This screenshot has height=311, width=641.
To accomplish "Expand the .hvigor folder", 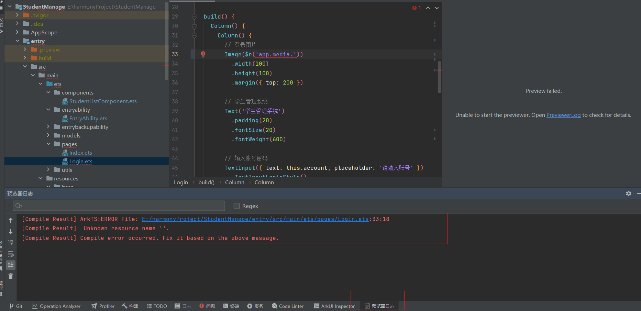I will 17,15.
